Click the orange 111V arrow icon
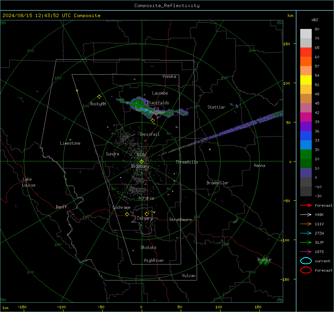The height and width of the screenshot is (312, 334). [x=306, y=224]
